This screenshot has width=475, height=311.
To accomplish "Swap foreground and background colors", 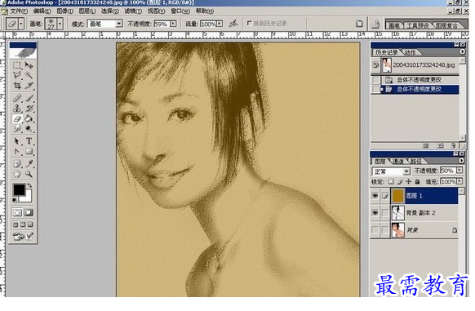I will tap(29, 185).
